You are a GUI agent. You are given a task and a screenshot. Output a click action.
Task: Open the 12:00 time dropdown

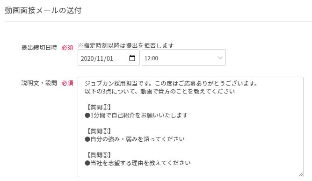click(184, 58)
